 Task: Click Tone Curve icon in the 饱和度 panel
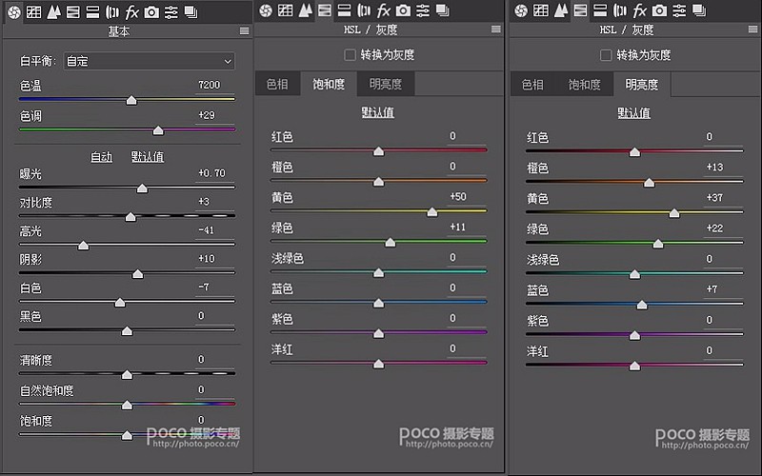(285, 10)
